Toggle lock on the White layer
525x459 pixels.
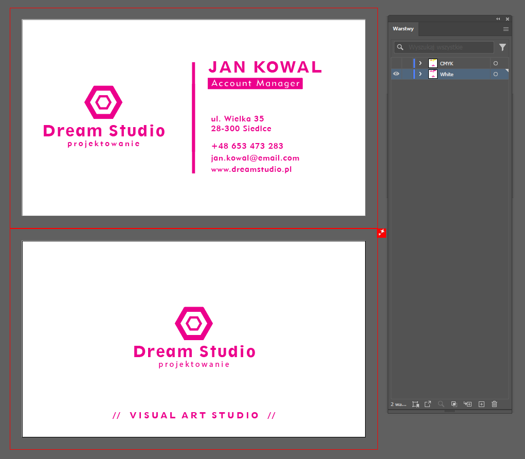(x=407, y=74)
